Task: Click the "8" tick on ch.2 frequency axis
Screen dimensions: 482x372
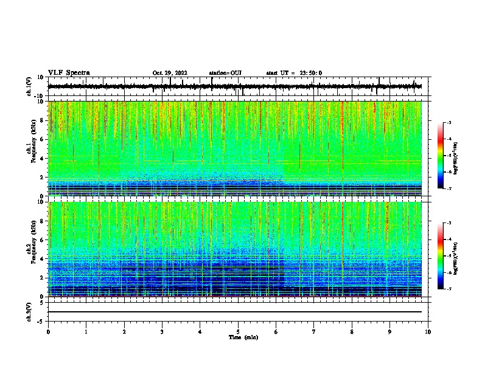Action: coord(42,221)
